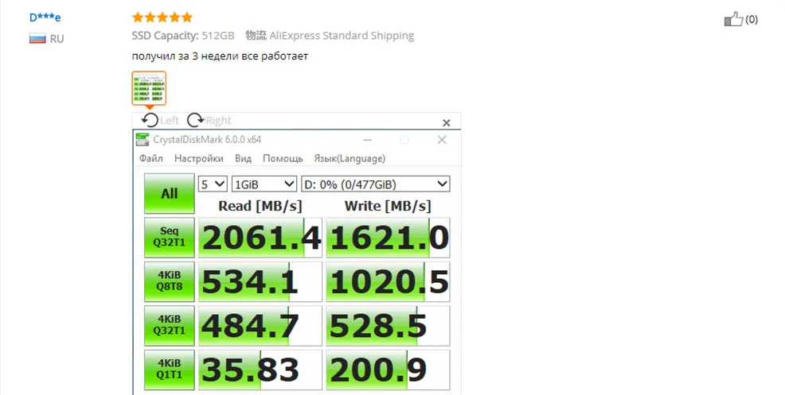Click the five-star rating
Viewport: 785px width, 395px height.
point(162,17)
